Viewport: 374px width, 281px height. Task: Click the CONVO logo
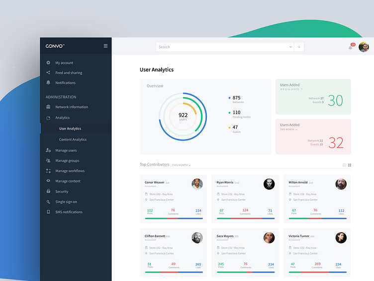click(x=55, y=46)
